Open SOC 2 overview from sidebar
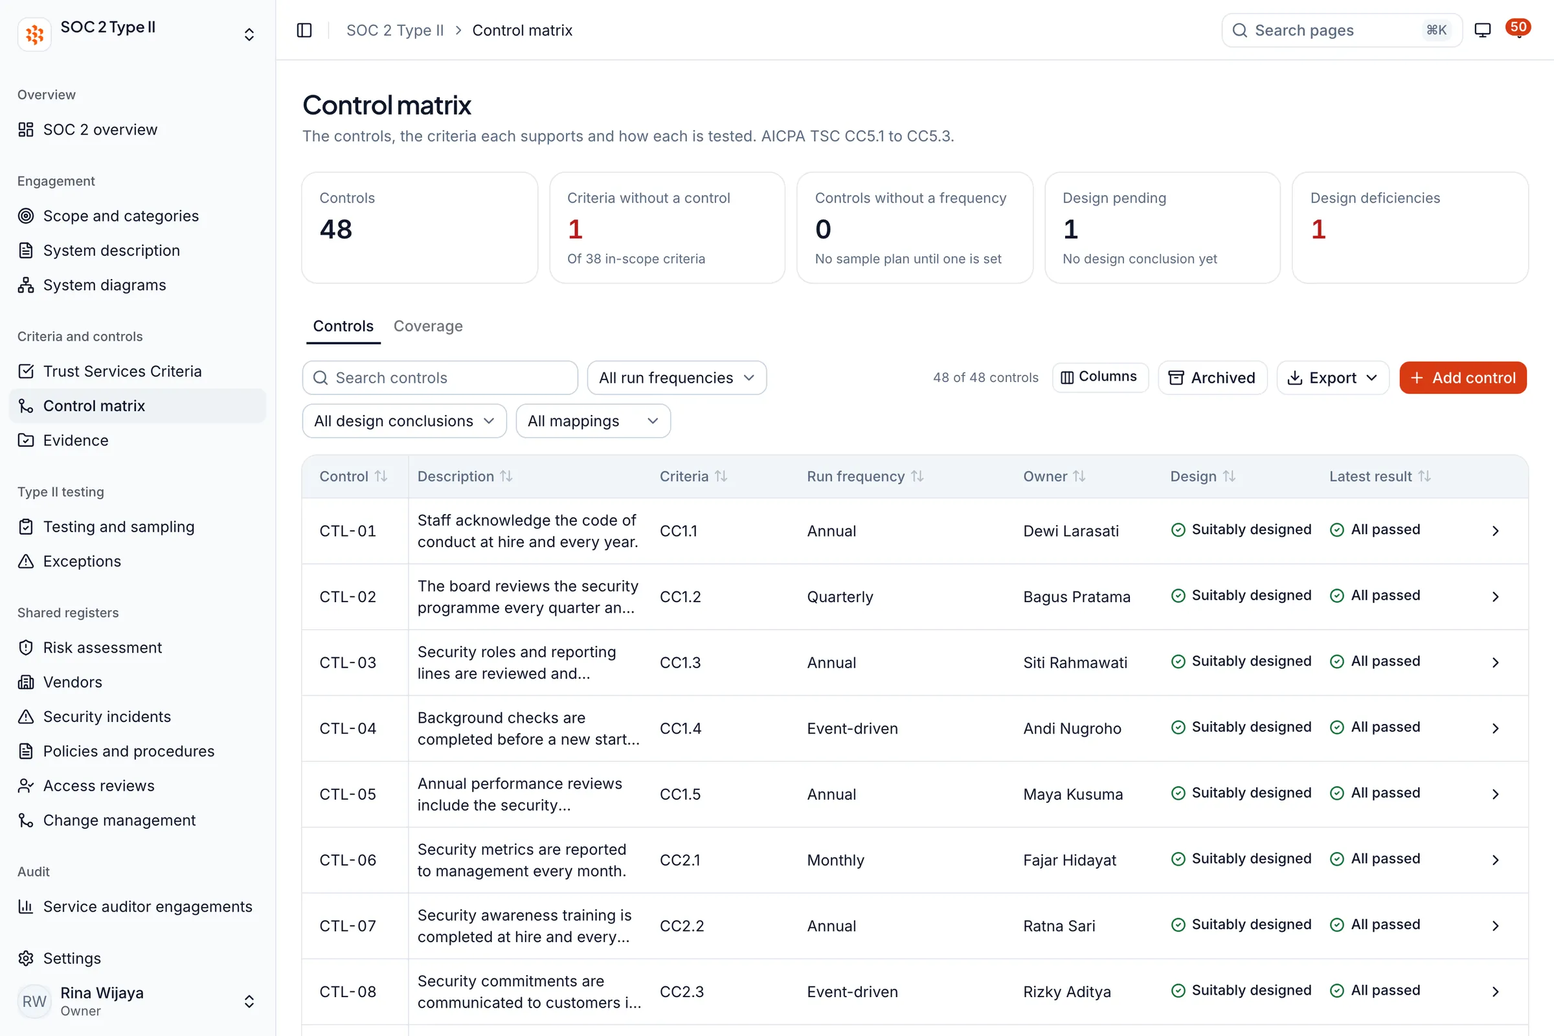The image size is (1554, 1036). (137, 129)
